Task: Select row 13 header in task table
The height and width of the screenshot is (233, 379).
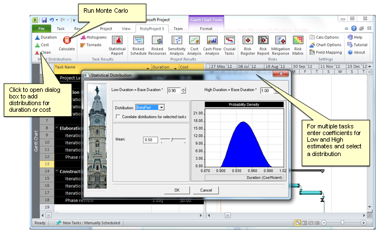Action: pyautogui.click(x=47, y=164)
